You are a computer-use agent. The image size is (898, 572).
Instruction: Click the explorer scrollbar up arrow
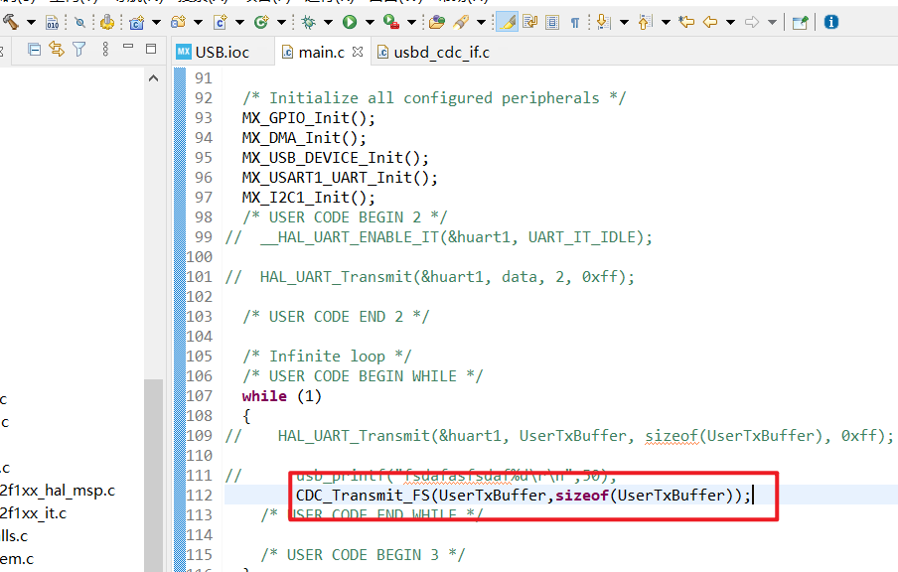(154, 77)
